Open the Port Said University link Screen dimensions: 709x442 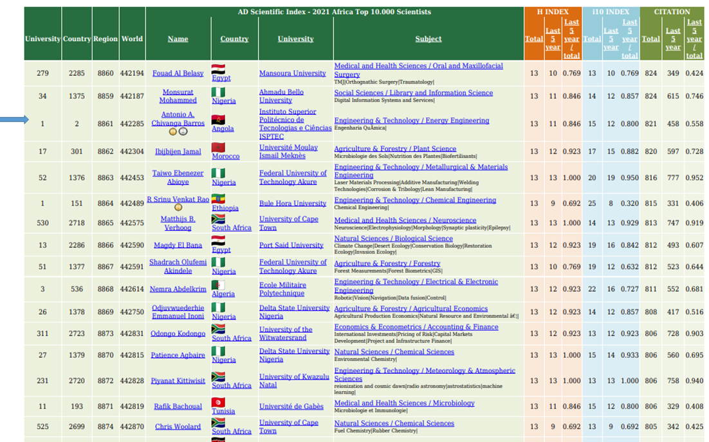[291, 245]
